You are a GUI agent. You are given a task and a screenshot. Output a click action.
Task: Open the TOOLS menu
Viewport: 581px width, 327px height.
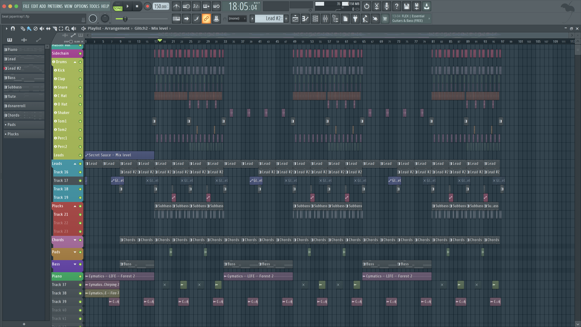click(94, 6)
